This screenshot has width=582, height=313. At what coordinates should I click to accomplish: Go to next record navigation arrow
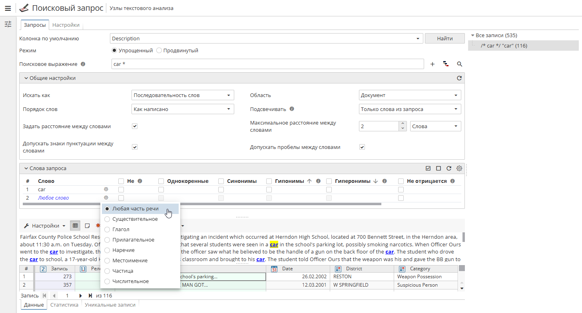(80, 296)
